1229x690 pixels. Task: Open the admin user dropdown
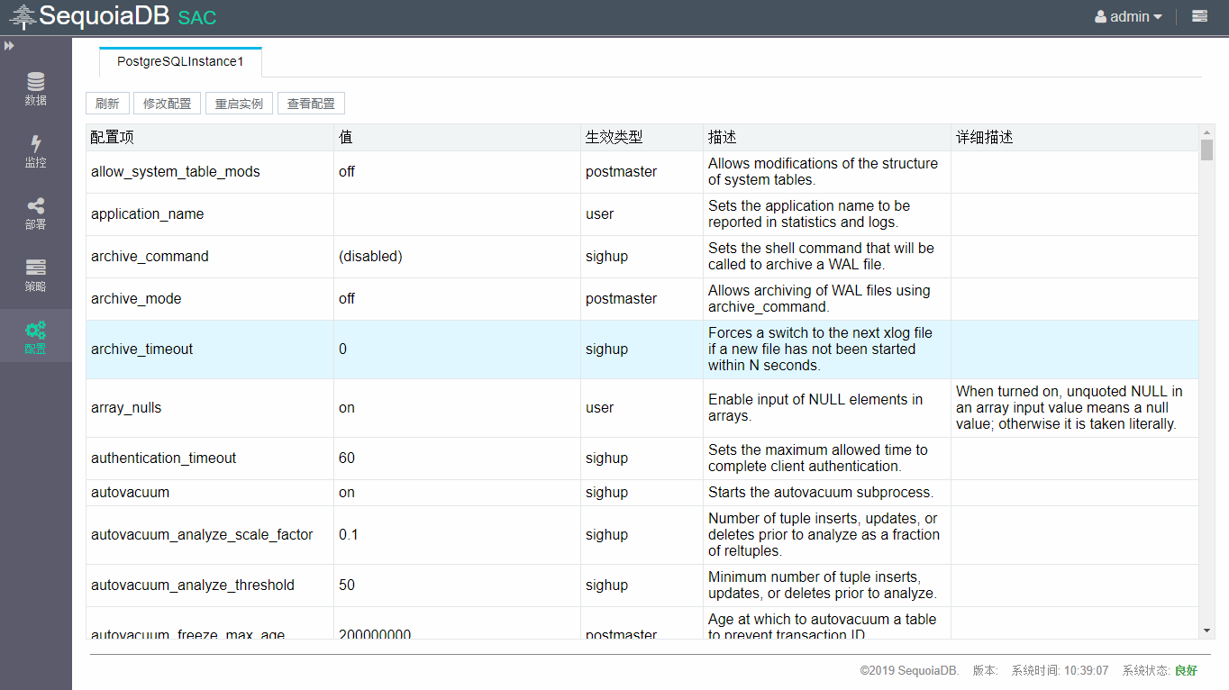coord(1128,16)
